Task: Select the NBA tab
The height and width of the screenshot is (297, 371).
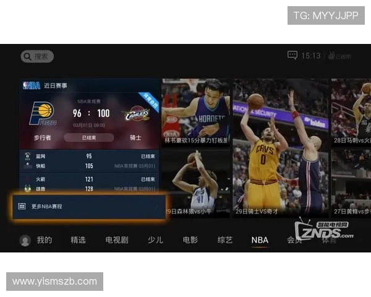Action: pyautogui.click(x=260, y=240)
